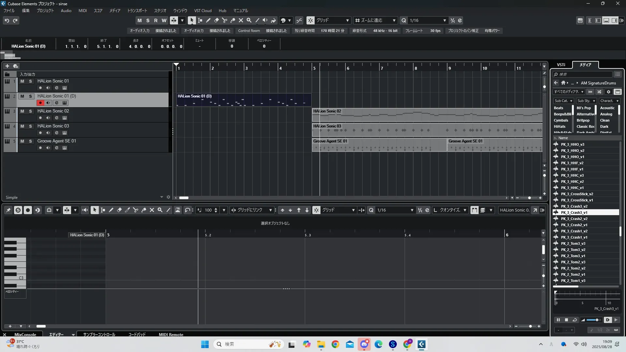Select PK_3_Crash2_v2 in the media list

[x=574, y=219]
